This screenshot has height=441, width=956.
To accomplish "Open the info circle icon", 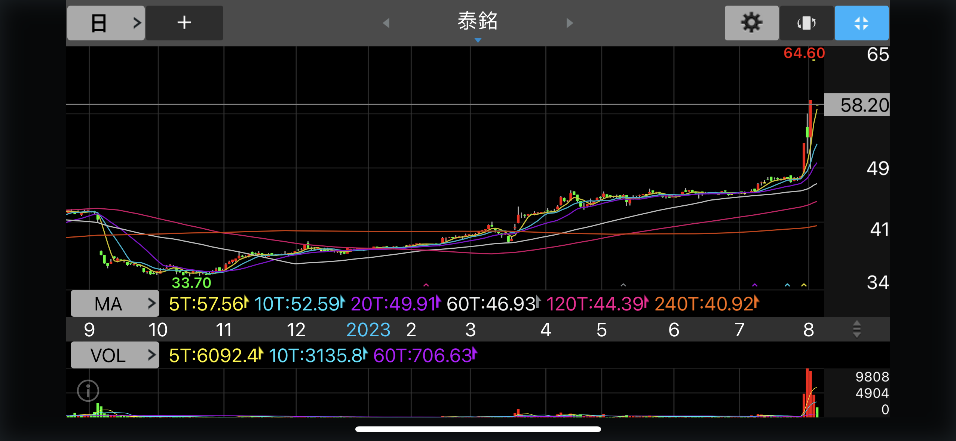I will (x=88, y=391).
